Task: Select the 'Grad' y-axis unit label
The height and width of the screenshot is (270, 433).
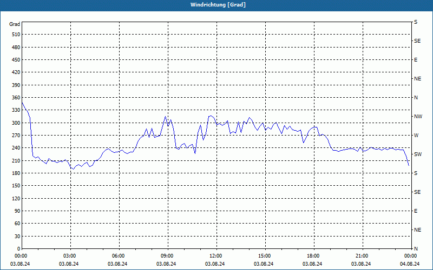Action: 15,24
